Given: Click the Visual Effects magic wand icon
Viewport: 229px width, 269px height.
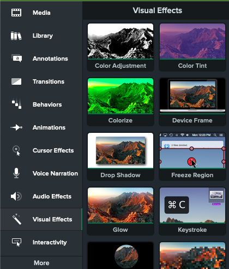Looking at the screenshot, I should pos(17,219).
